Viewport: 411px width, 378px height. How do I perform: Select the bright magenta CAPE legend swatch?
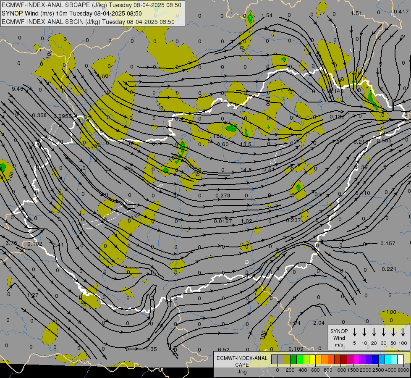point(356,360)
